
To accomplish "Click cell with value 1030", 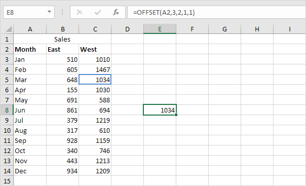I will click(x=95, y=90).
